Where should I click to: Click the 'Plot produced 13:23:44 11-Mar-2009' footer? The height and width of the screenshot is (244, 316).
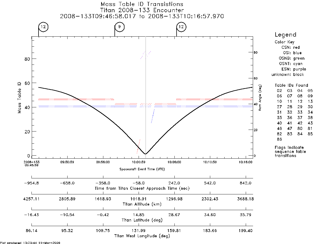click(x=30, y=243)
